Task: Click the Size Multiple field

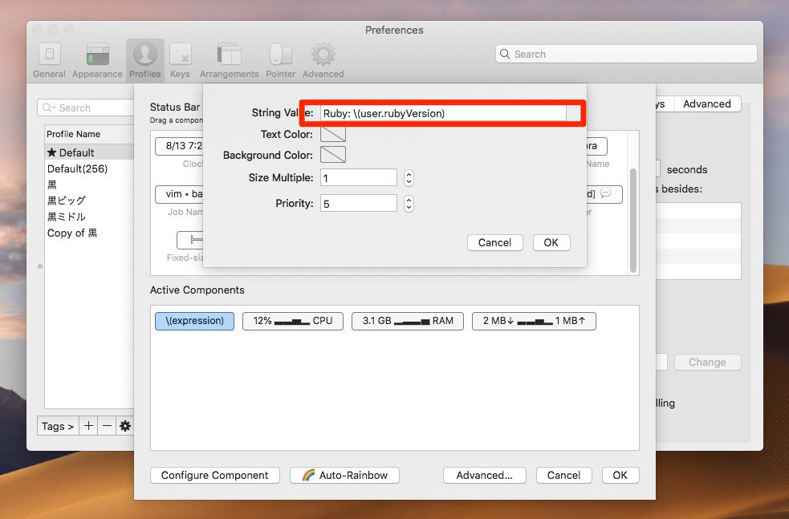Action: [359, 177]
